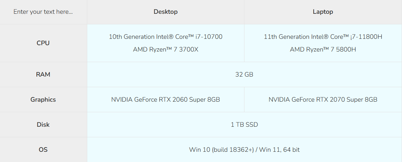402x162 pixels.
Task: Select the Graphics row header
Action: pos(43,100)
